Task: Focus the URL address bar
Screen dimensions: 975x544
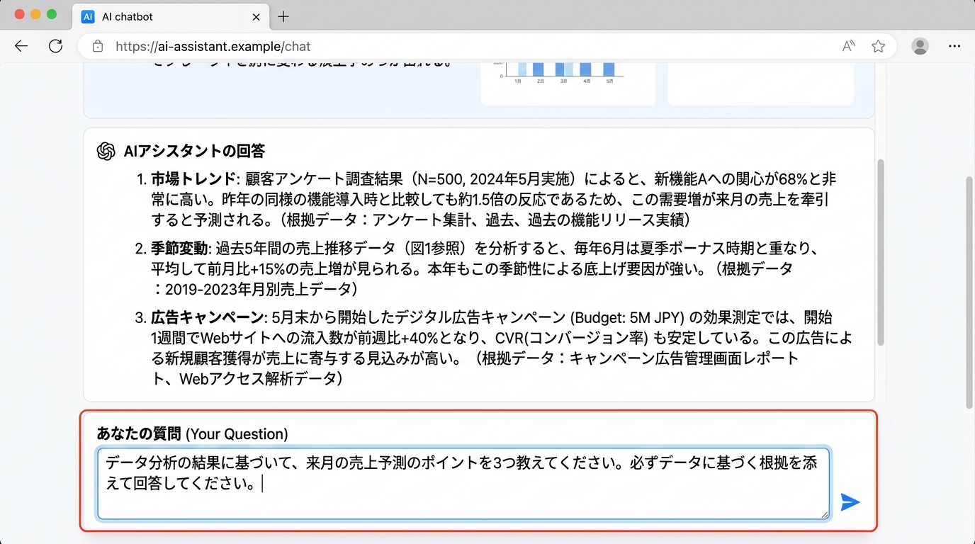Action: pyautogui.click(x=468, y=46)
